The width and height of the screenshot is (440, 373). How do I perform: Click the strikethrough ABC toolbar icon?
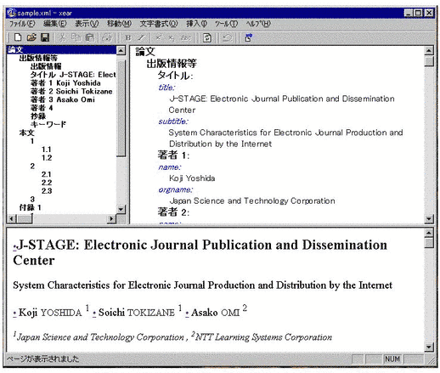pyautogui.click(x=185, y=37)
